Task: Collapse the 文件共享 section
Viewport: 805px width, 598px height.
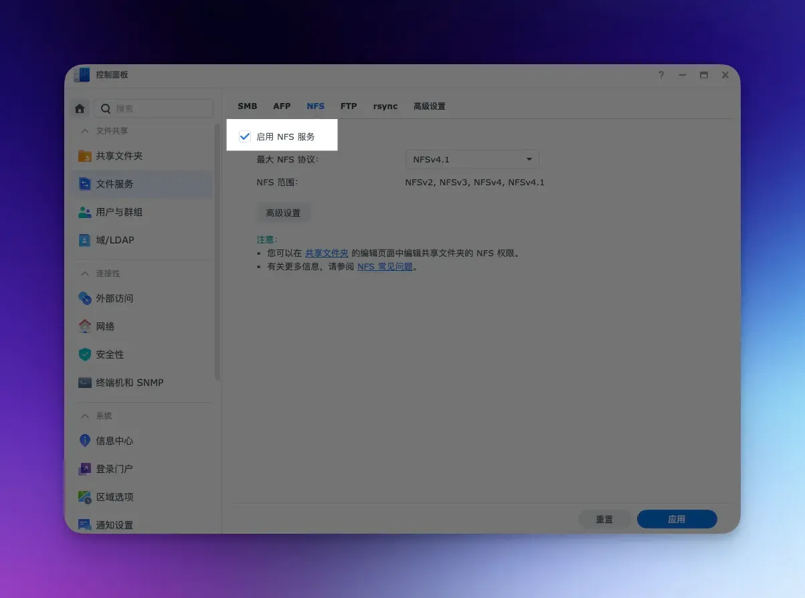Action: coord(85,131)
